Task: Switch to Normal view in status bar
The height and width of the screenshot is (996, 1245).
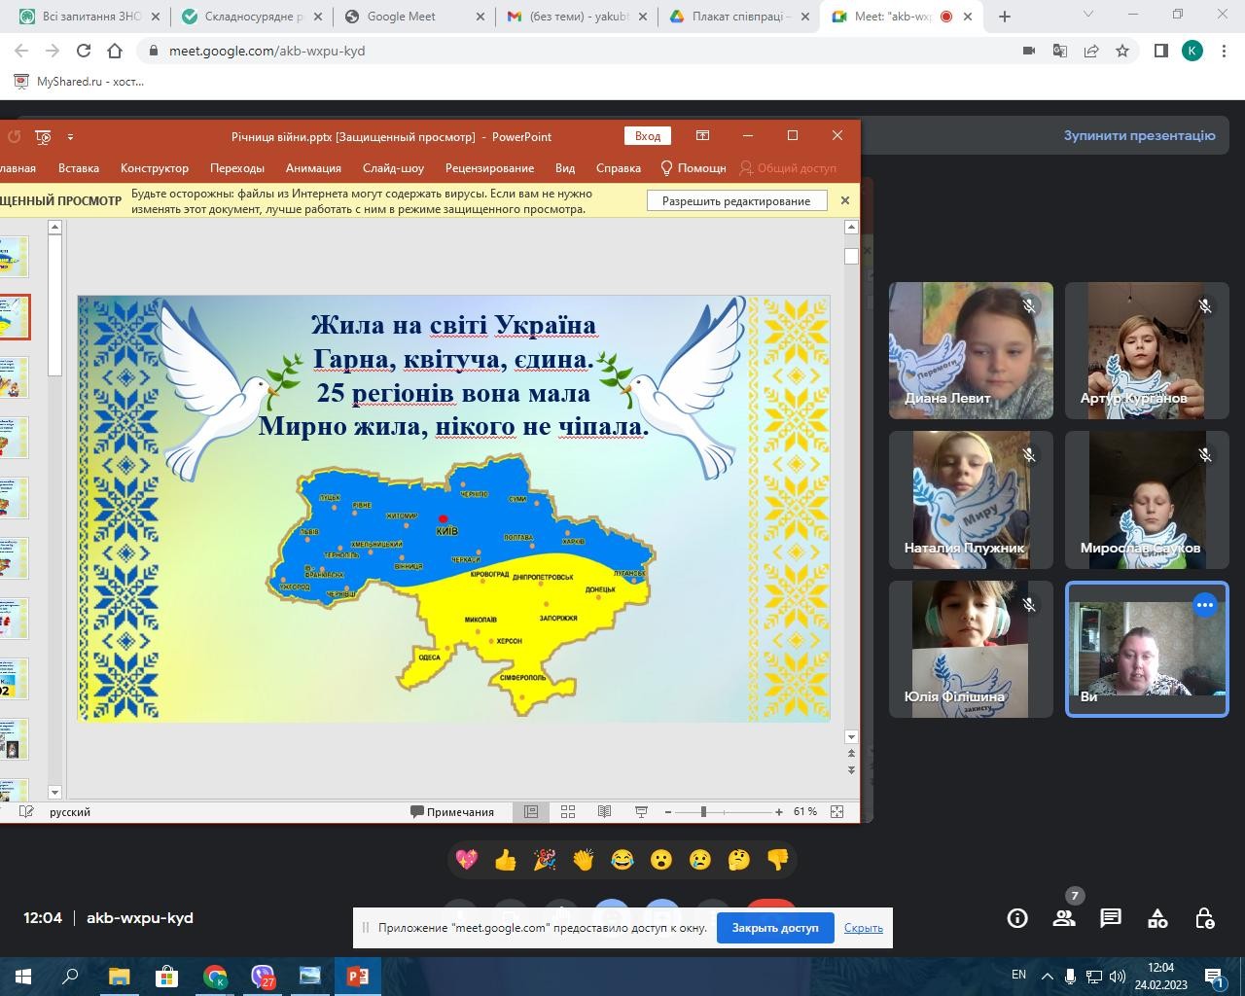Action: click(x=531, y=811)
